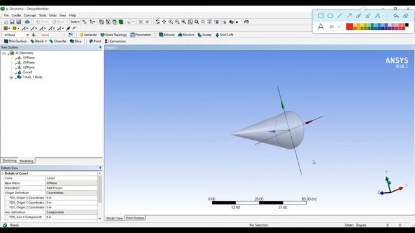The height and width of the screenshot is (233, 415).
Task: Click the eraser icon in annotation toolbar
Action: click(406, 16)
